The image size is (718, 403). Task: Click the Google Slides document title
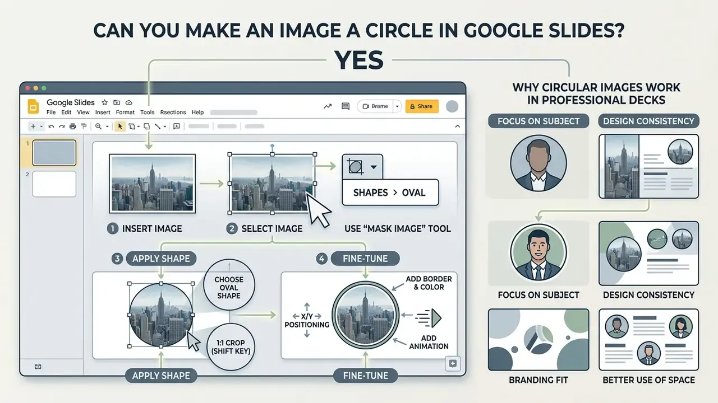(x=71, y=103)
